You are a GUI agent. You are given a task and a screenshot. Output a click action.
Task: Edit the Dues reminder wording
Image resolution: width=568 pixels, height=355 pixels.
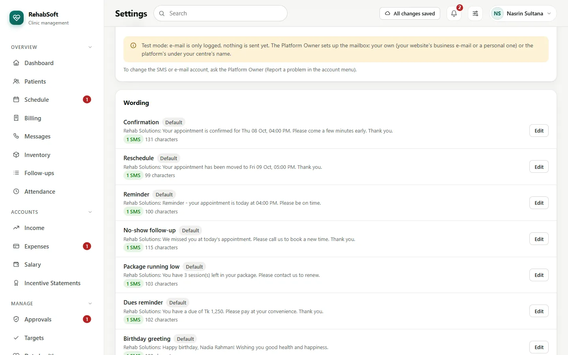[x=539, y=311]
